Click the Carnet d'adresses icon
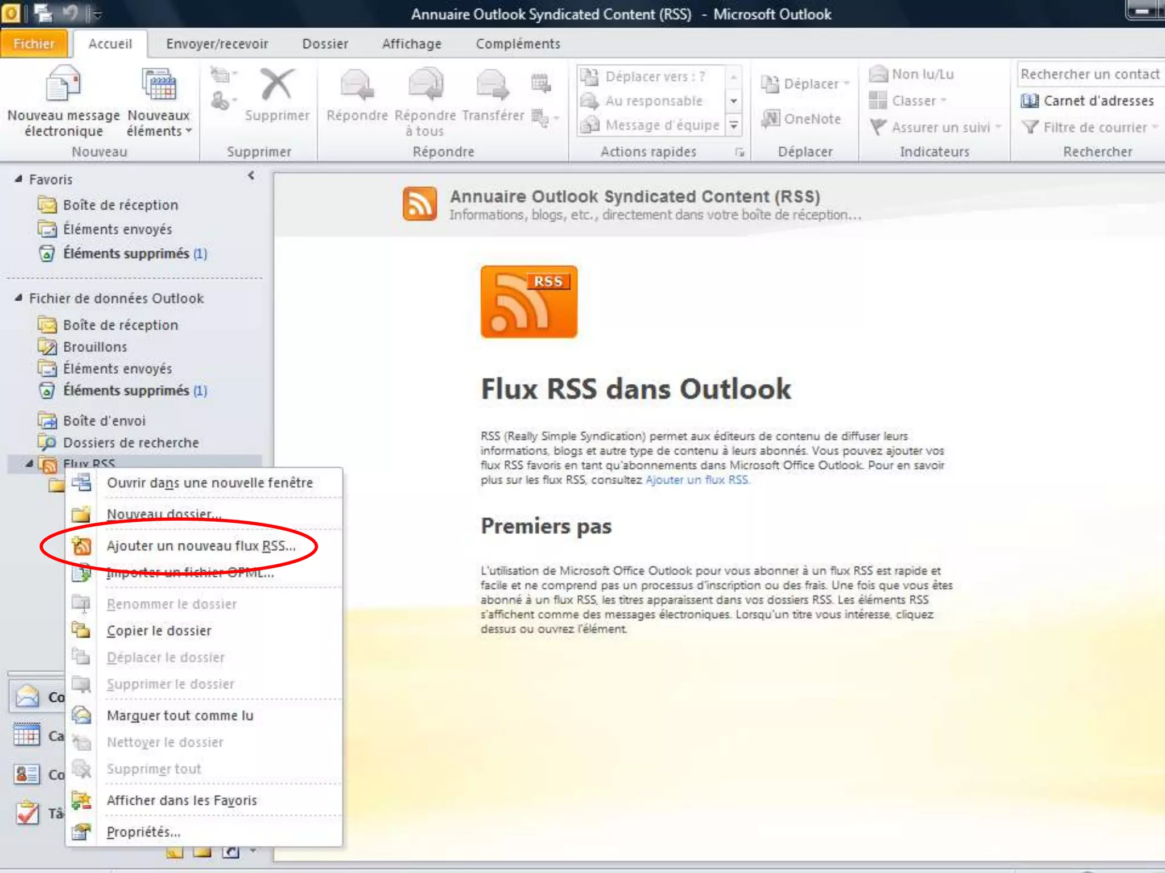The width and height of the screenshot is (1165, 873). point(1029,101)
